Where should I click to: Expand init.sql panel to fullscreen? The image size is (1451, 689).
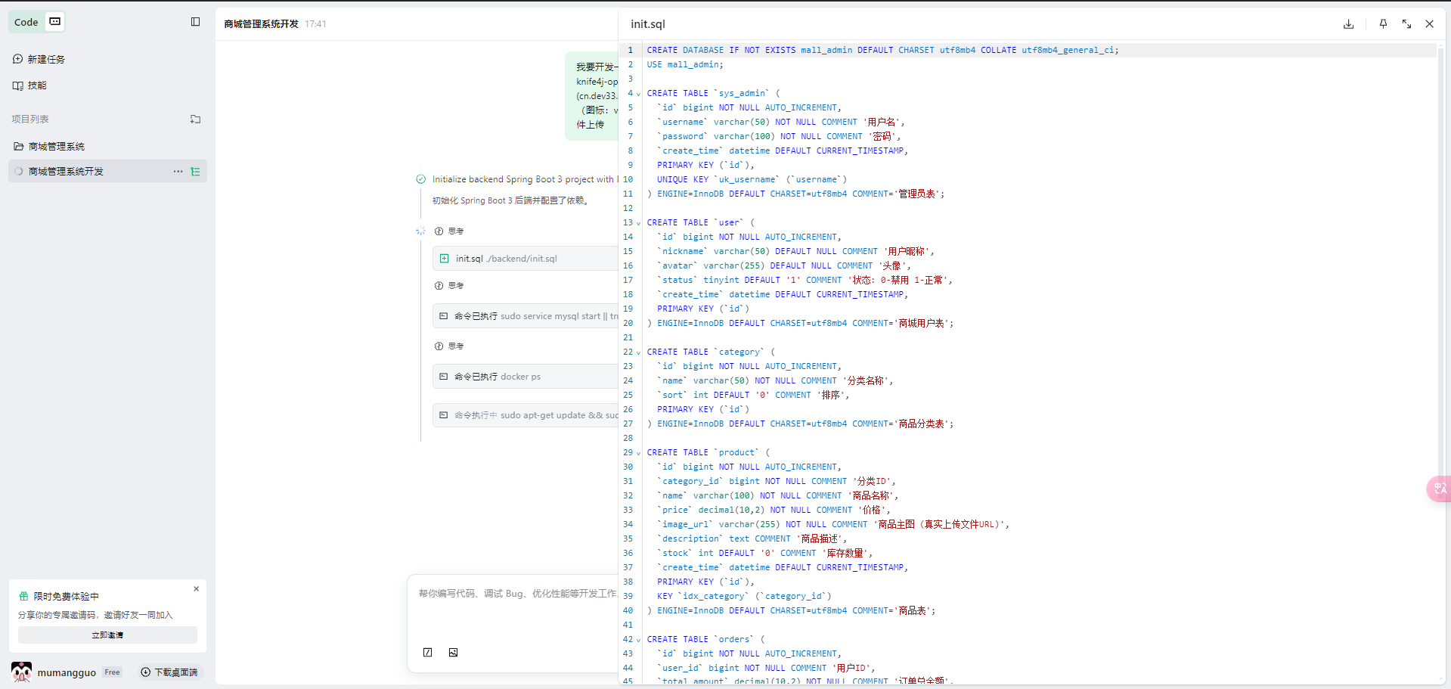pyautogui.click(x=1406, y=24)
